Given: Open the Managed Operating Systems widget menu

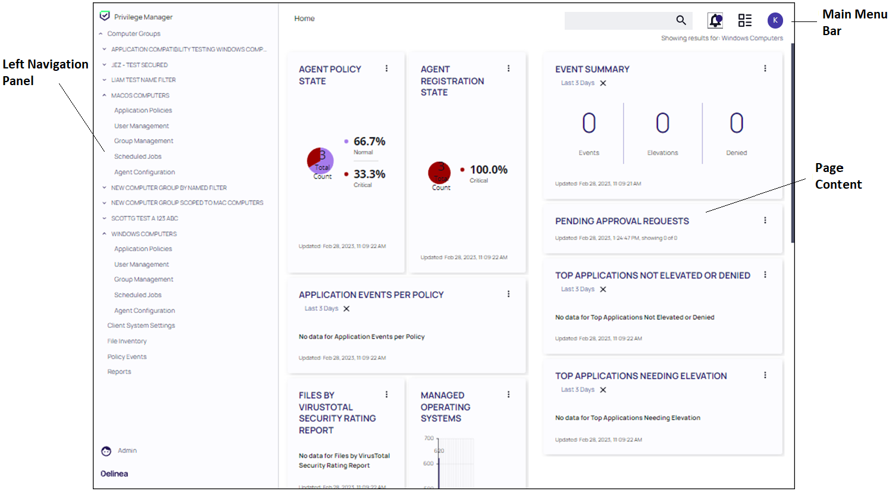Looking at the screenshot, I should [509, 394].
